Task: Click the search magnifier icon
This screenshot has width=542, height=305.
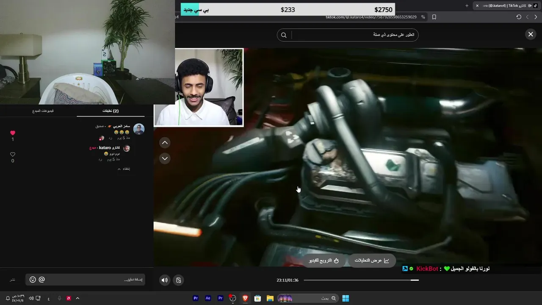Action: (284, 35)
